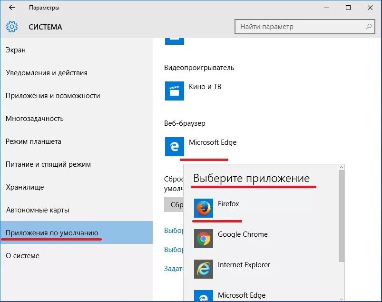Viewport: 382px width, 302px height.
Task: Choose the Google Chrome icon in the list
Action: (x=204, y=239)
